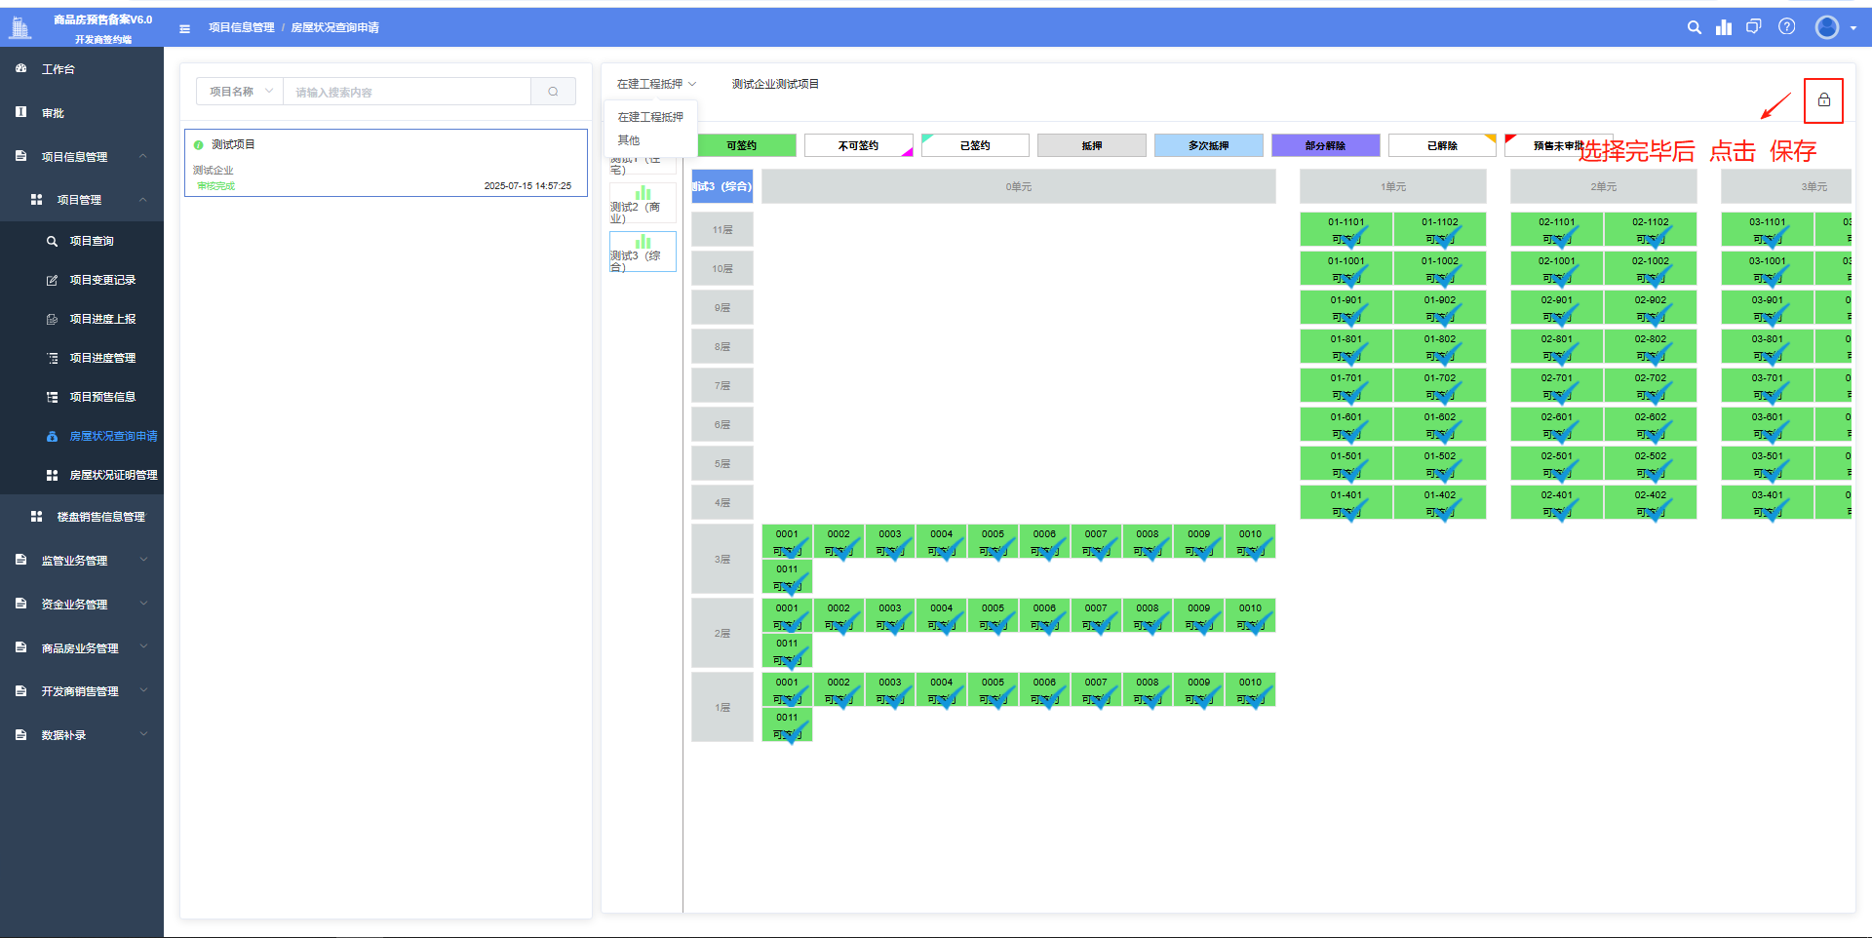
Task: Expand the 资金业务管理 sidebar section
Action: [x=82, y=605]
